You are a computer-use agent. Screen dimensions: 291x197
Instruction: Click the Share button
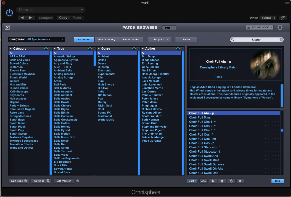(x=186, y=39)
